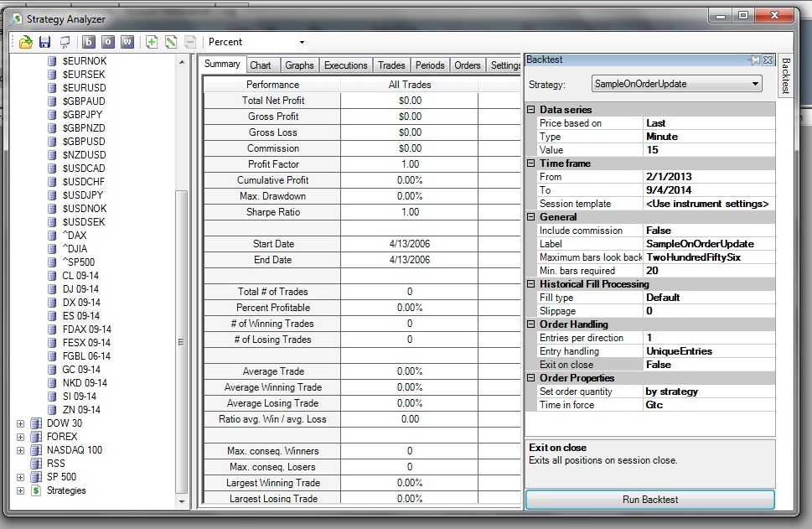The width and height of the screenshot is (812, 529).
Task: Select the RSS tree item
Action: coord(56,464)
